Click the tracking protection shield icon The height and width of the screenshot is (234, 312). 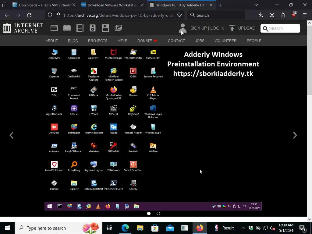point(50,15)
